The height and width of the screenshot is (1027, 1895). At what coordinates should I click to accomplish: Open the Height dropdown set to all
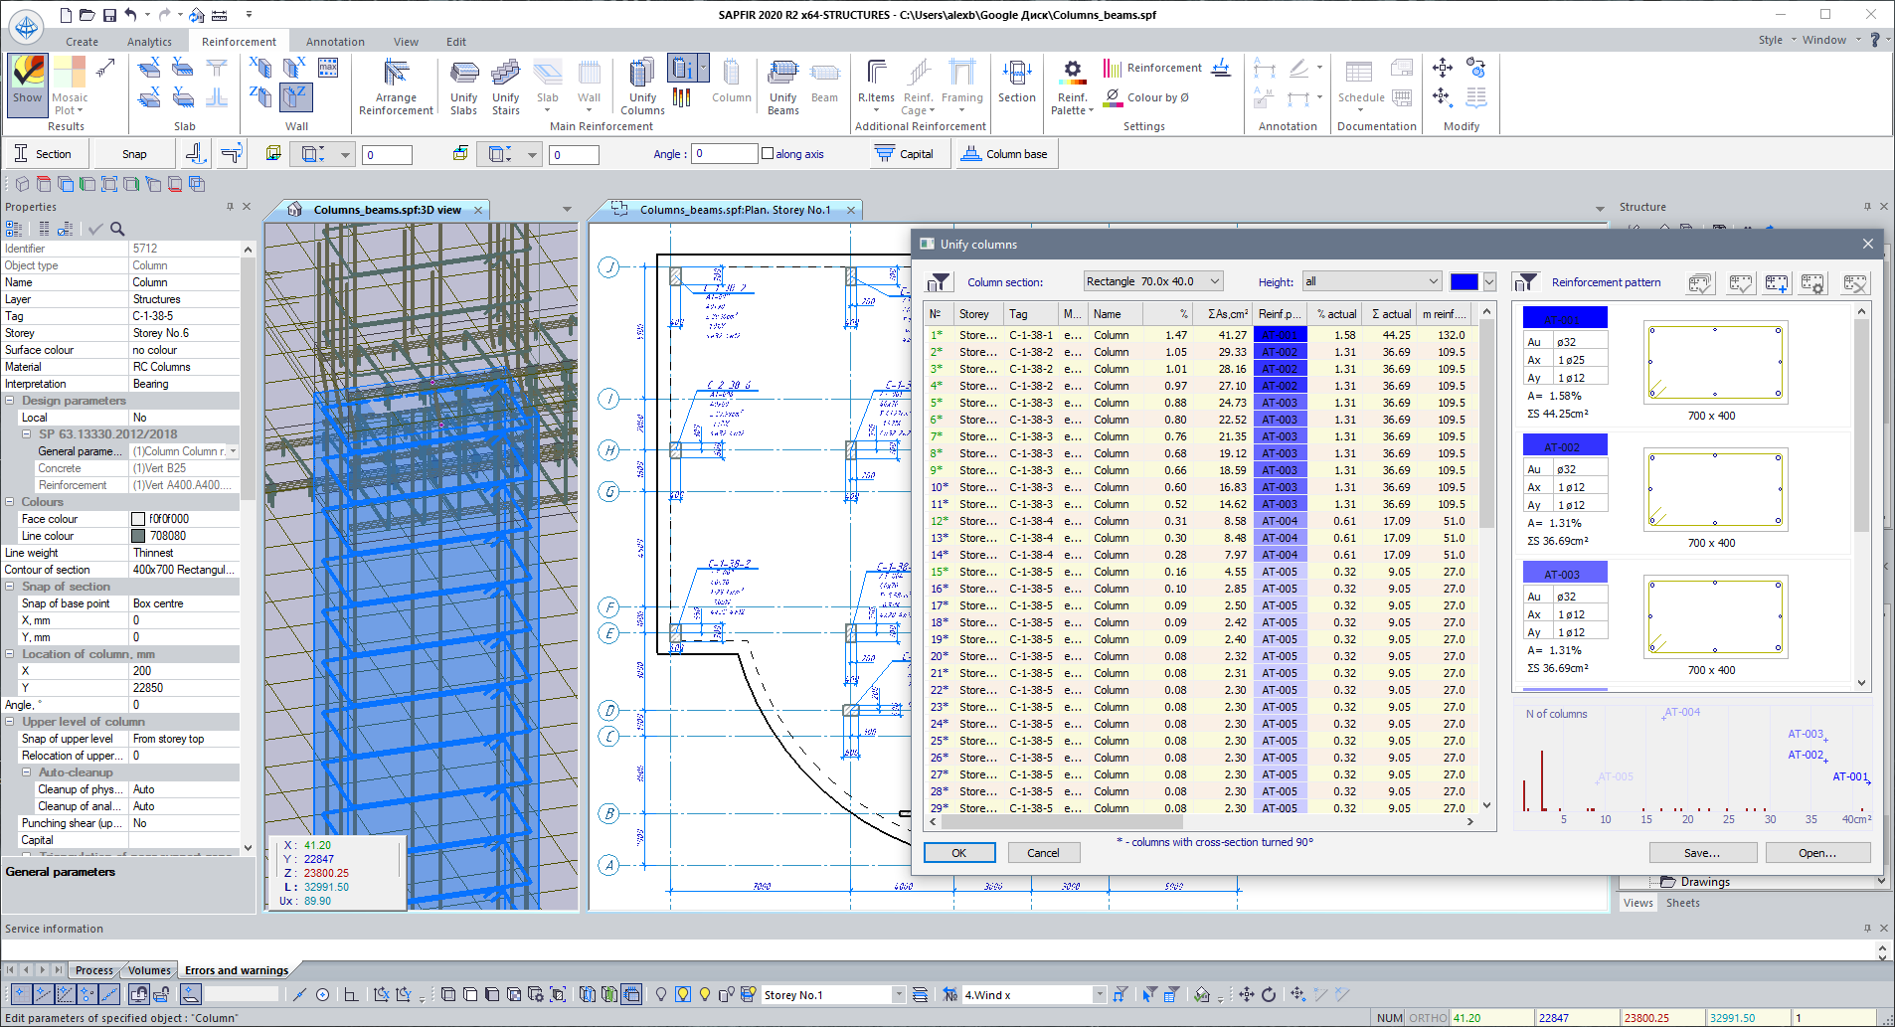(x=1370, y=281)
